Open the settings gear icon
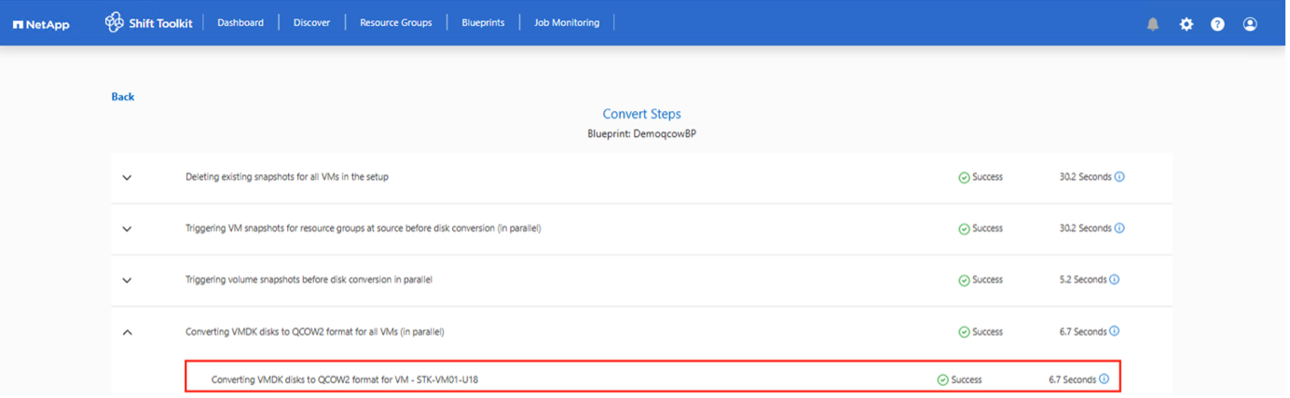The width and height of the screenshot is (1290, 398). pyautogui.click(x=1186, y=24)
